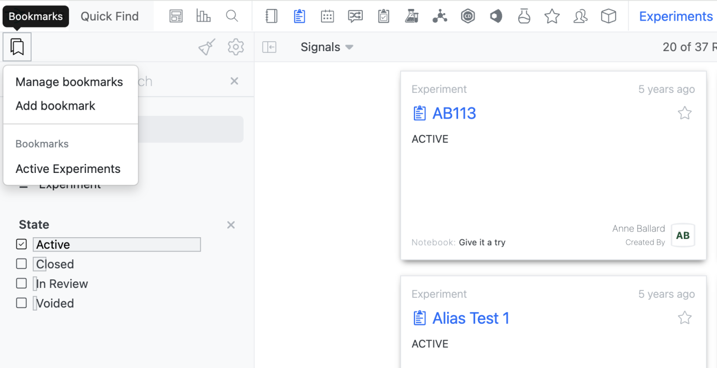
Task: Choose Add bookmark from menu
Action: click(55, 105)
